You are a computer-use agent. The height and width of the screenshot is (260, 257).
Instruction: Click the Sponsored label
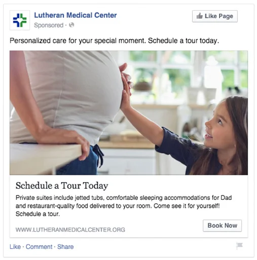[x=49, y=25]
